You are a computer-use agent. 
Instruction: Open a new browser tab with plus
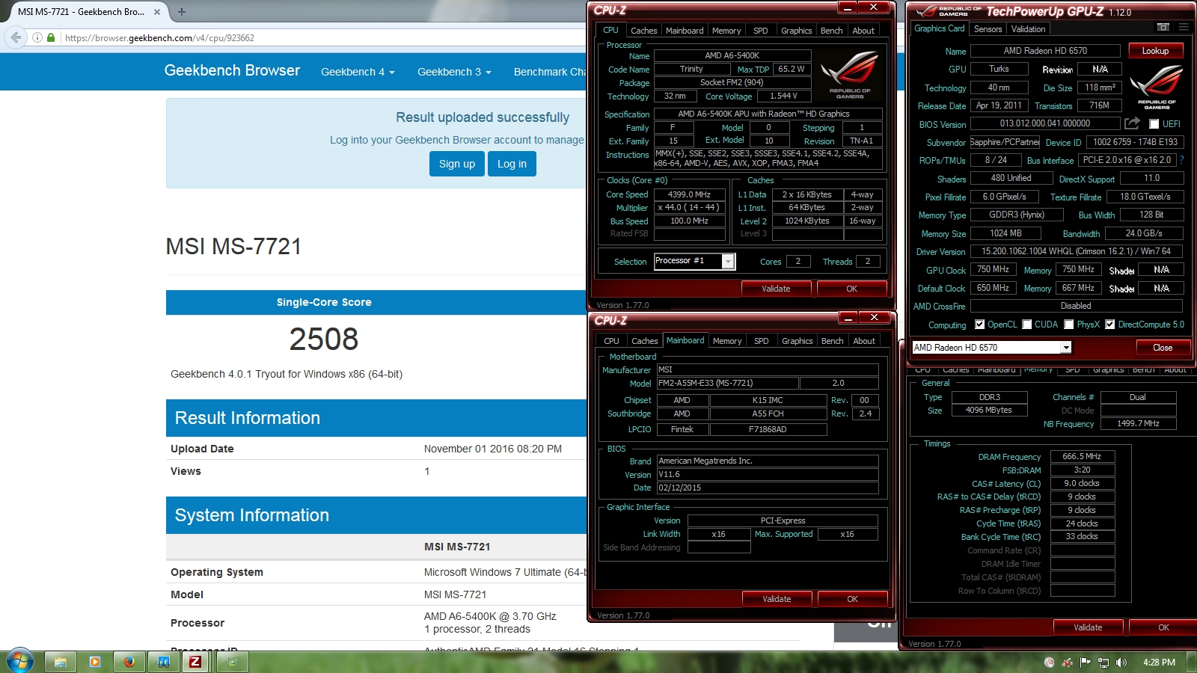click(x=182, y=12)
